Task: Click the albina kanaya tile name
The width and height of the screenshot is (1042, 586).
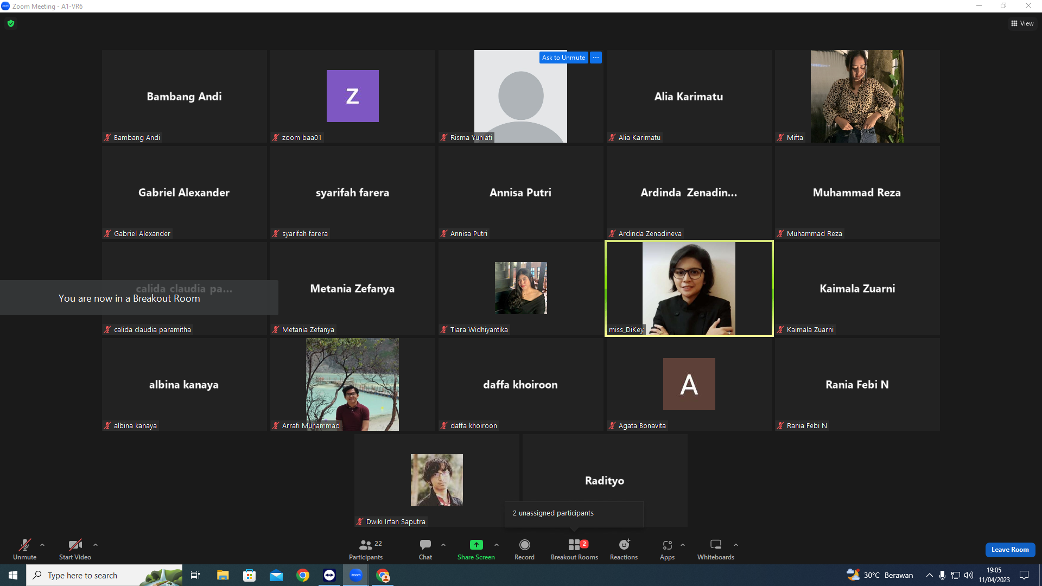Action: [x=183, y=385]
